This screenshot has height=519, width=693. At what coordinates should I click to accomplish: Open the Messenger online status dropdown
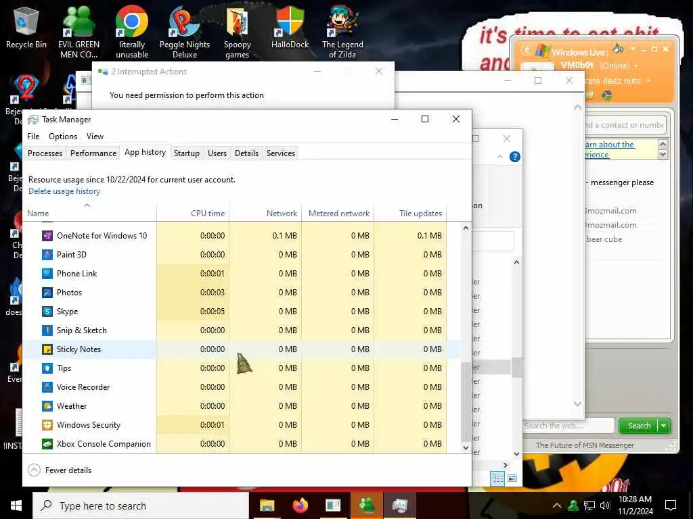pos(636,66)
